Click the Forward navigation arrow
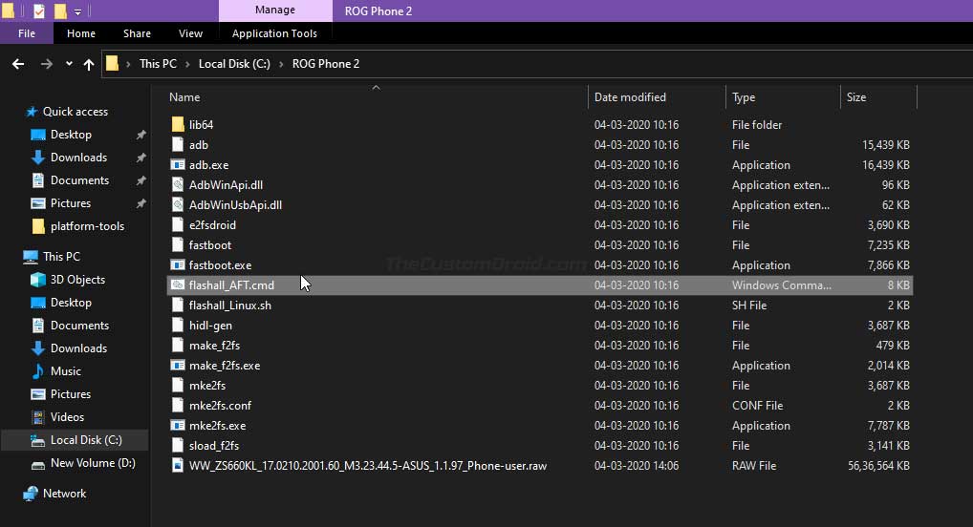973x527 pixels. click(47, 64)
